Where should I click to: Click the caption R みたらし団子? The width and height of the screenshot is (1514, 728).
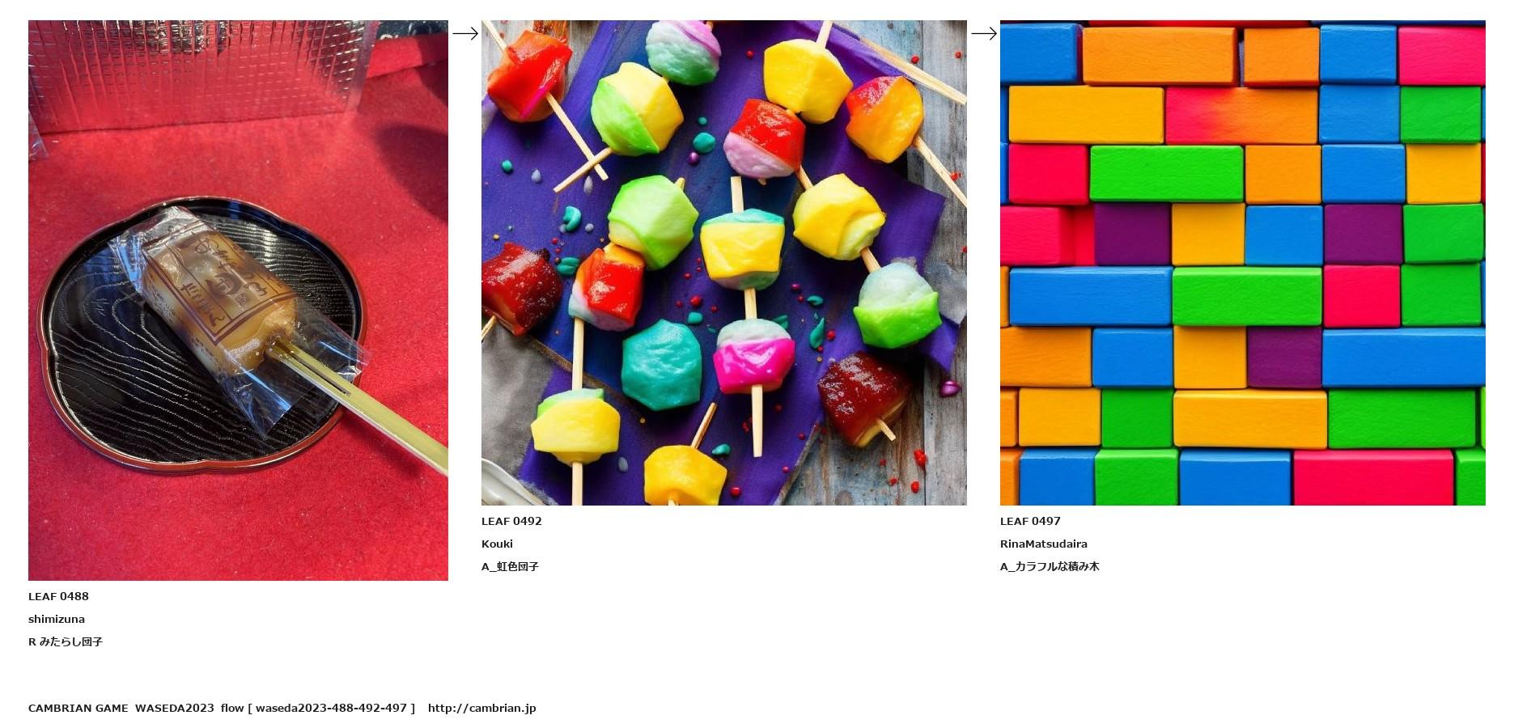tap(66, 641)
